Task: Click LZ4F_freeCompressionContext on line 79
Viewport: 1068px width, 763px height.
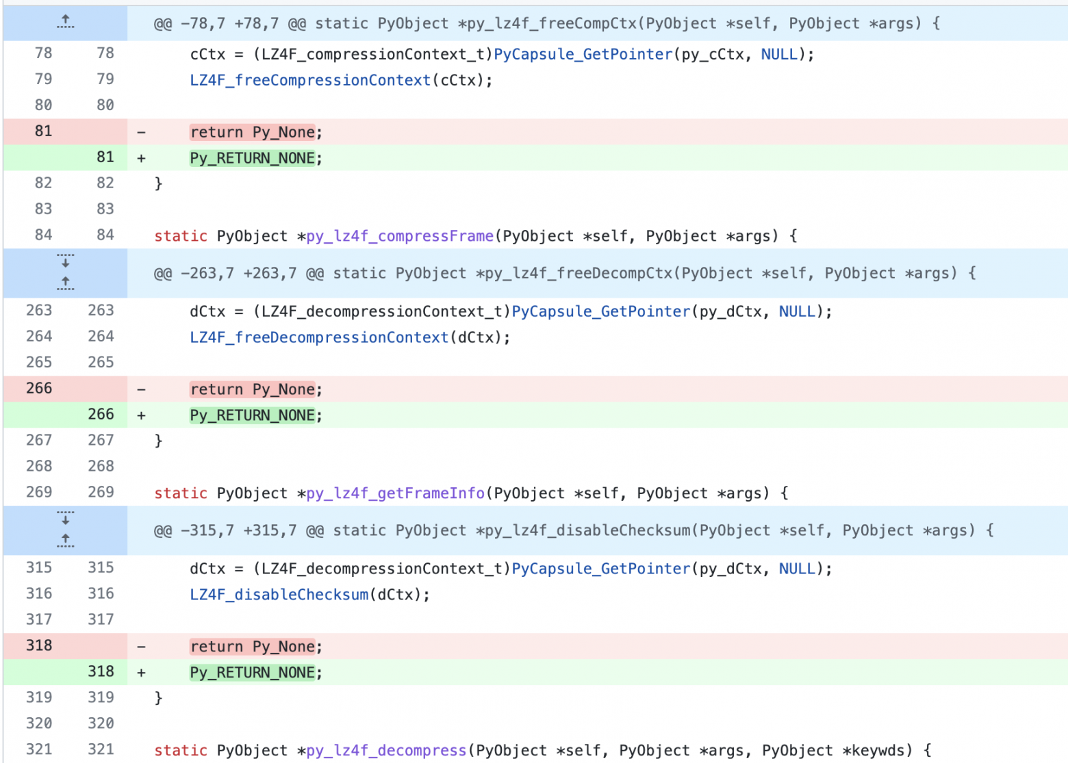Action: (x=310, y=80)
